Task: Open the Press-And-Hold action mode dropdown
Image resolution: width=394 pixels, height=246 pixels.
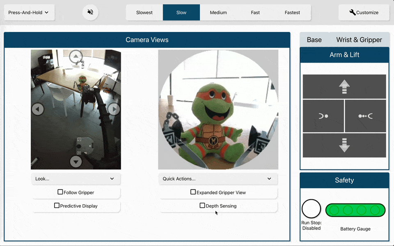Action: click(29, 13)
